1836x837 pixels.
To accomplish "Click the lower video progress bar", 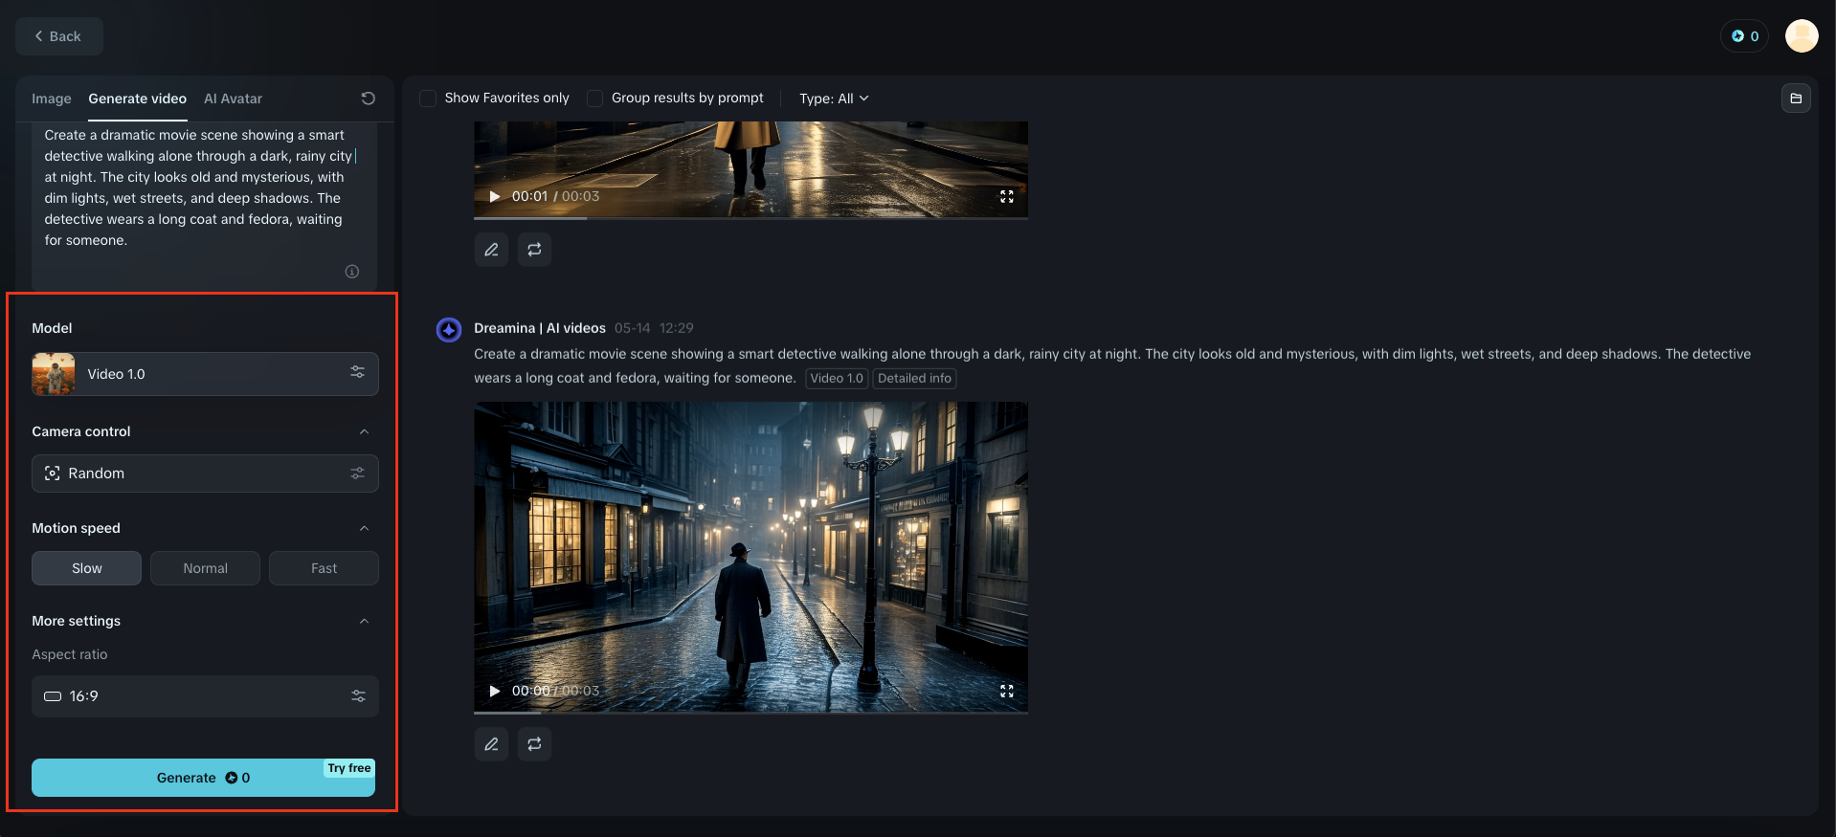I will click(x=750, y=713).
